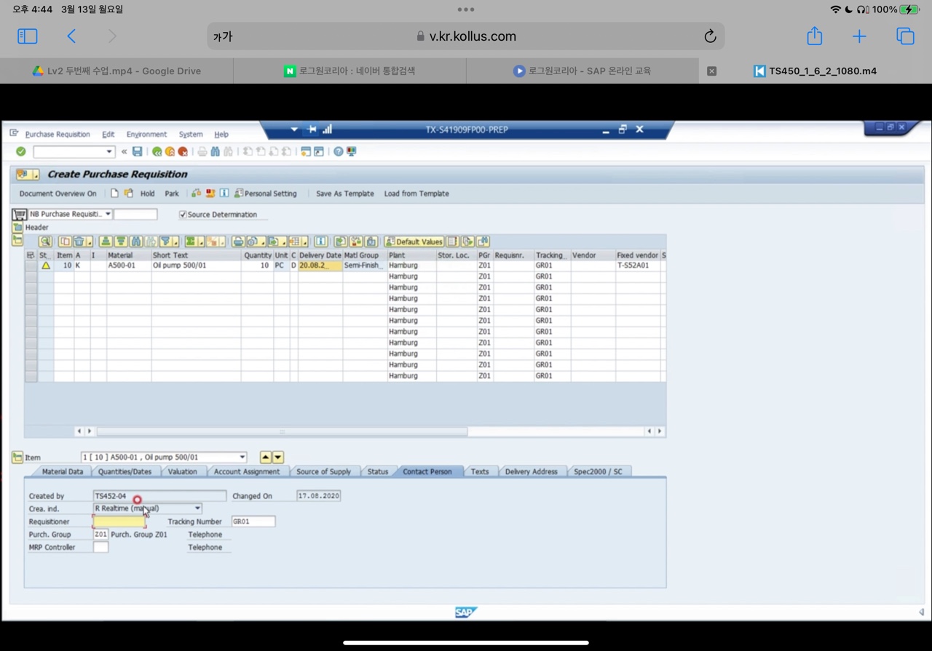Switch to the Source of Supply tab
Viewport: 932px width, 651px height.
(x=323, y=471)
